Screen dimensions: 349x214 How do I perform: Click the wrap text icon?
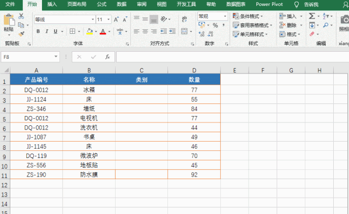coord(184,19)
